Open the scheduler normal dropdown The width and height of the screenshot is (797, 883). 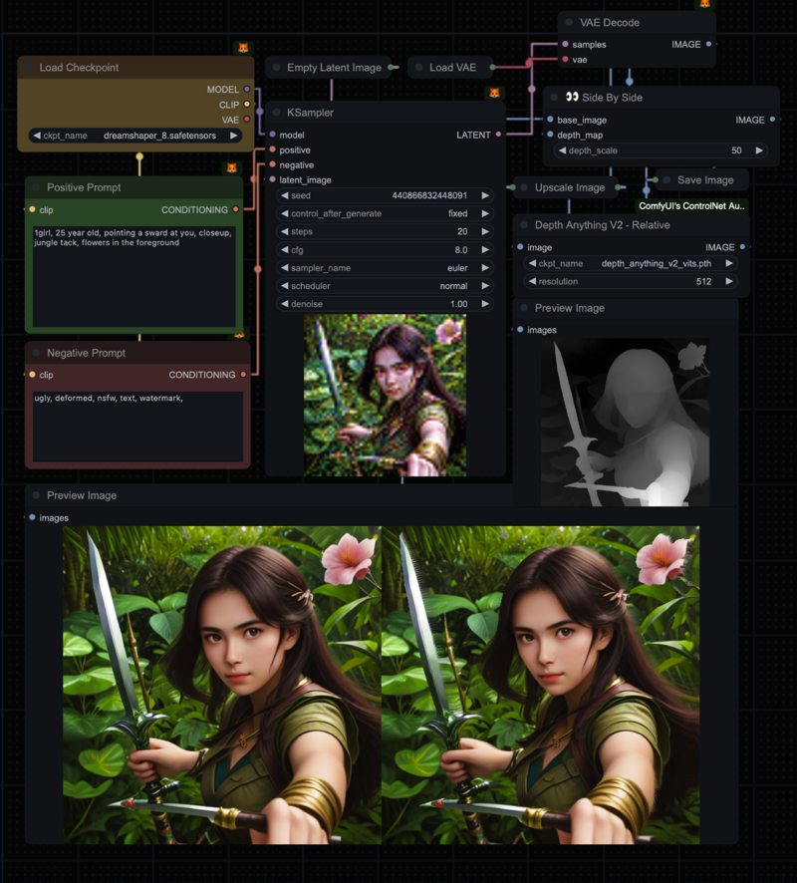385,286
